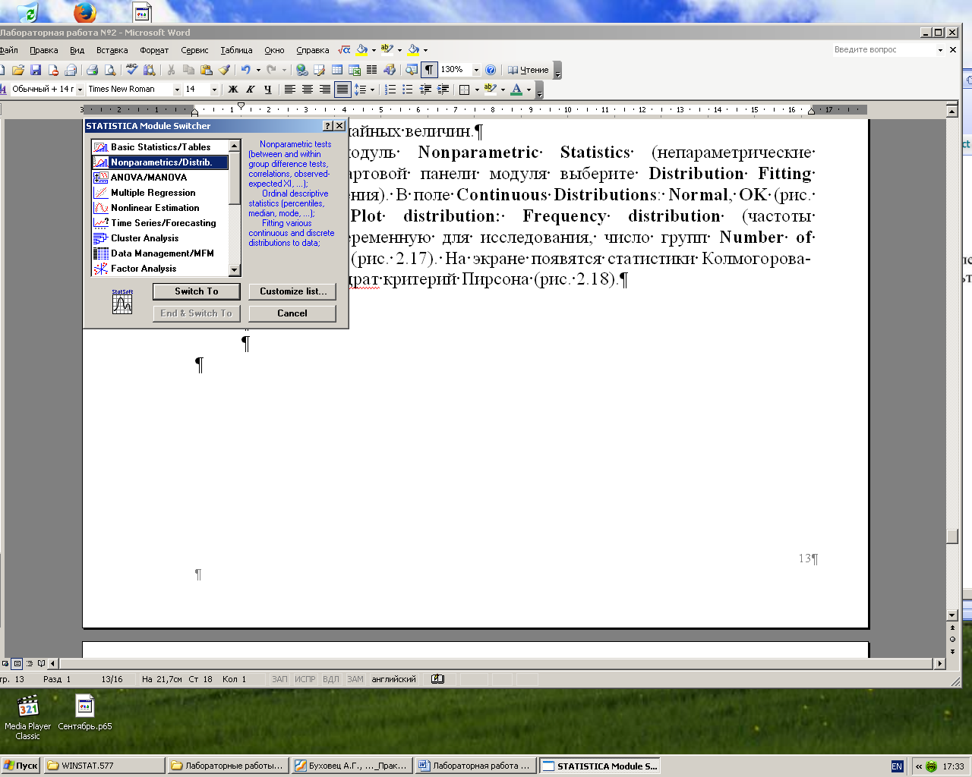
Task: Select ANOVA/MANOVA module in list
Action: pyautogui.click(x=160, y=178)
